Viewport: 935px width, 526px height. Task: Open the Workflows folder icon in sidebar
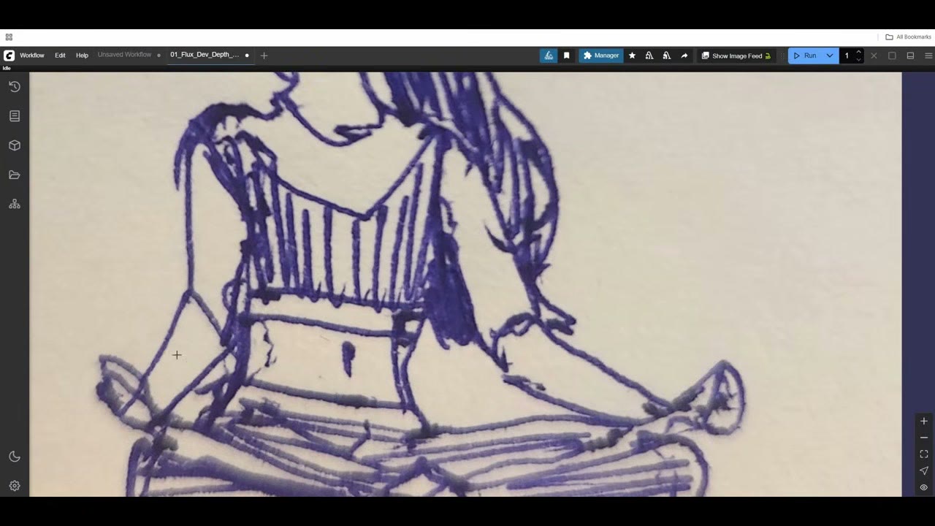[15, 175]
